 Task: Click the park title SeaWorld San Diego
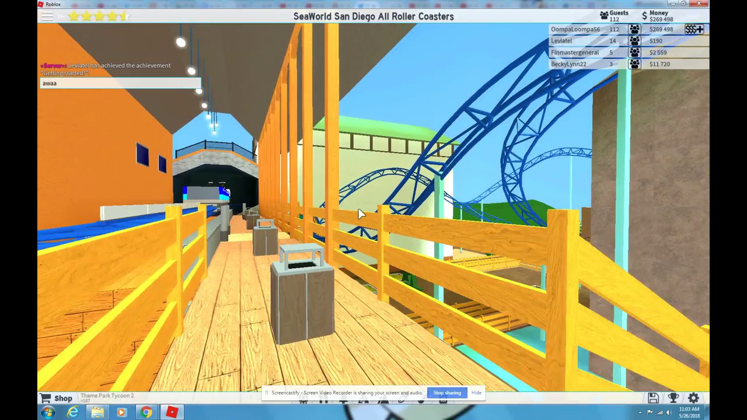point(373,16)
